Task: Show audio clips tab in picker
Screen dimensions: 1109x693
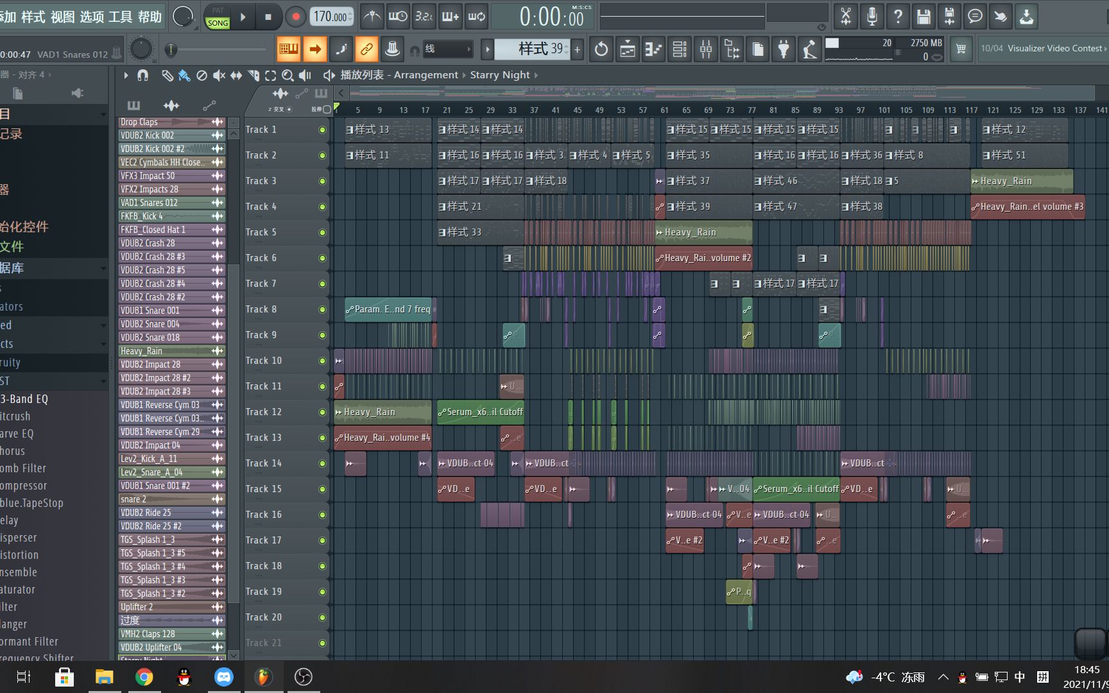Action: tap(171, 105)
